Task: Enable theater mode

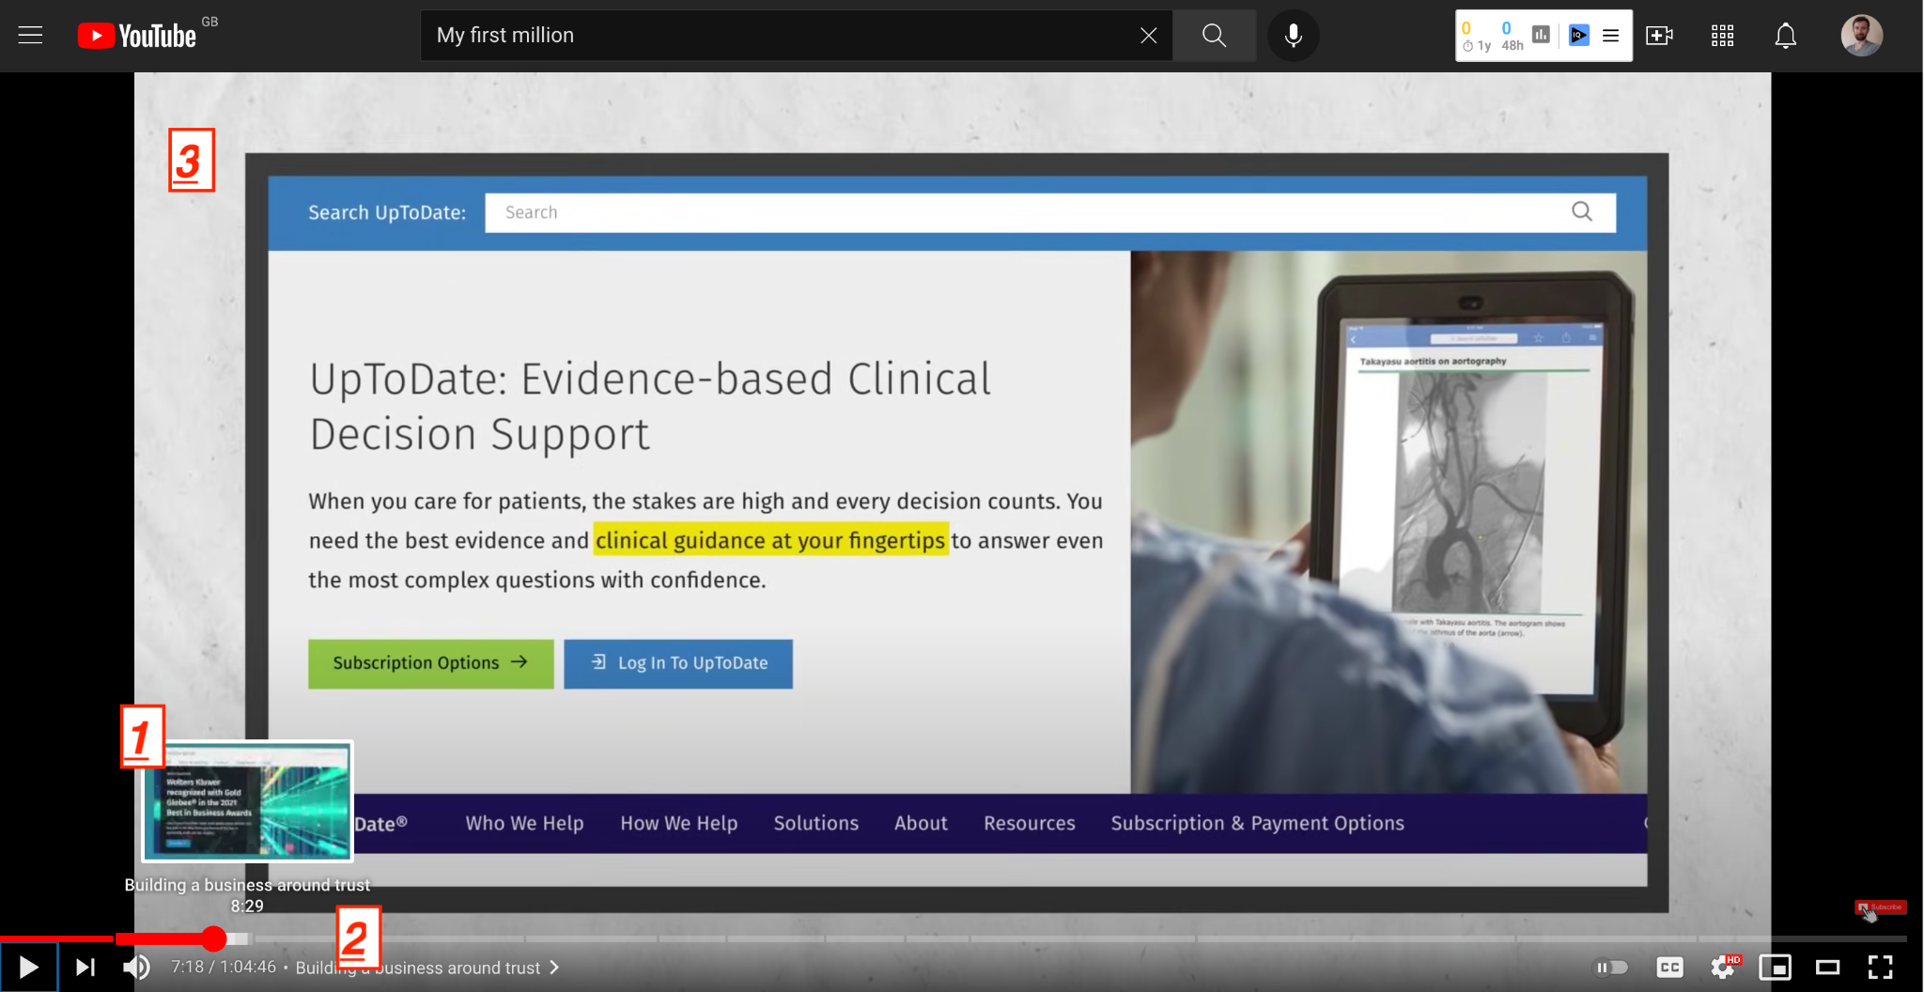Action: (1827, 967)
